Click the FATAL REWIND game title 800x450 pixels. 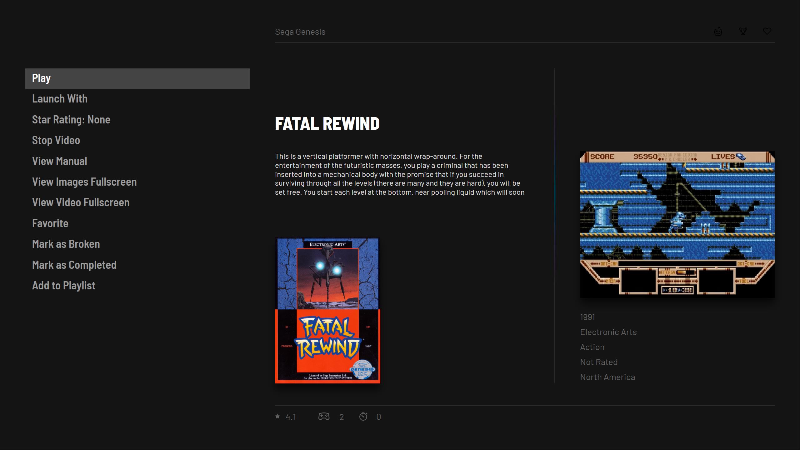tap(327, 123)
